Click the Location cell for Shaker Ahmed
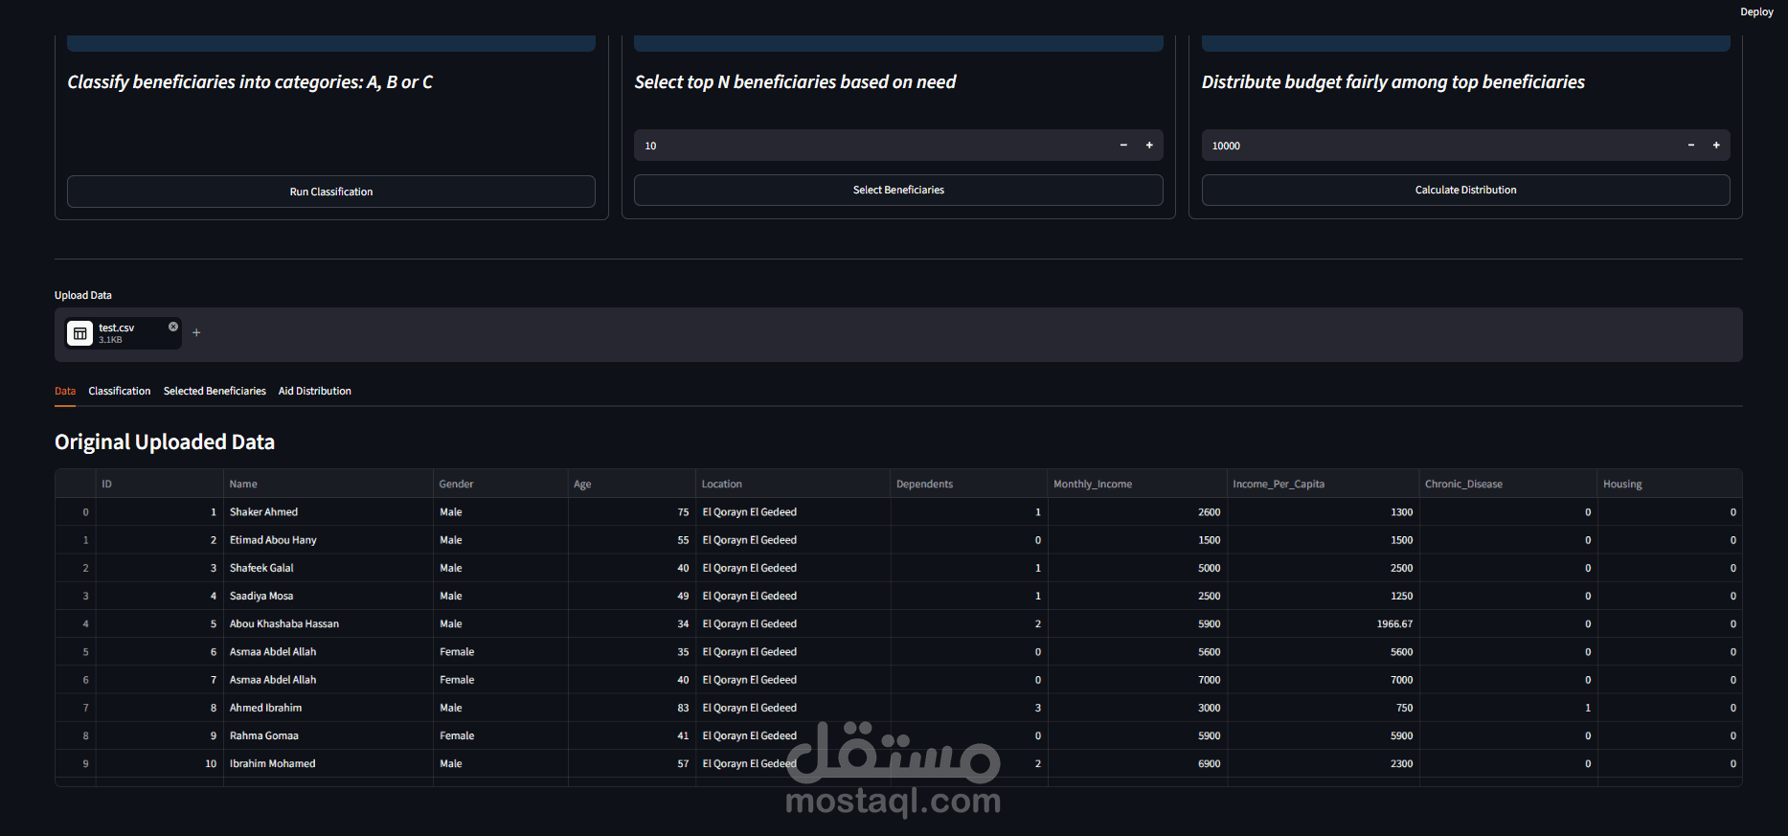The height and width of the screenshot is (836, 1788). click(793, 511)
